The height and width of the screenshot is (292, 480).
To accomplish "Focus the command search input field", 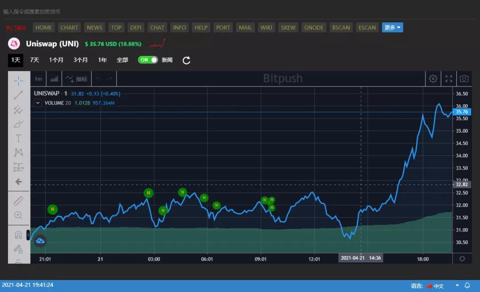I will click(x=240, y=12).
